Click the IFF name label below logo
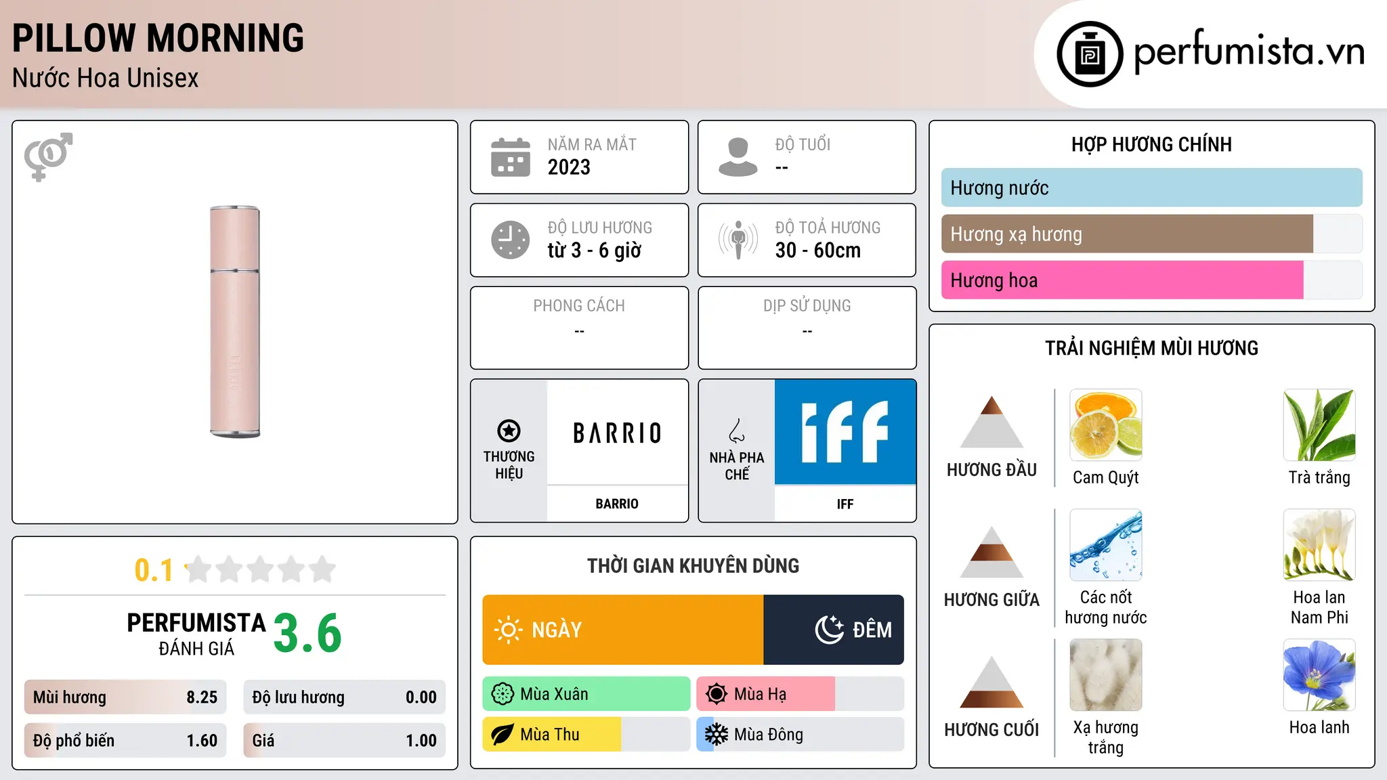Screen dimensions: 1387x780 845,504
